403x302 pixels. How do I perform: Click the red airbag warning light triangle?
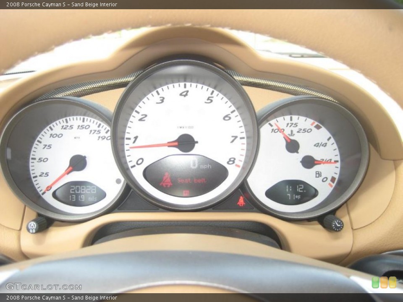241,201
